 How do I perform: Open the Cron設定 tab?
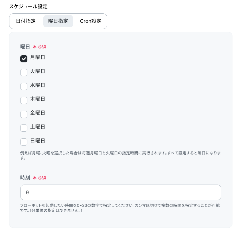90,21
